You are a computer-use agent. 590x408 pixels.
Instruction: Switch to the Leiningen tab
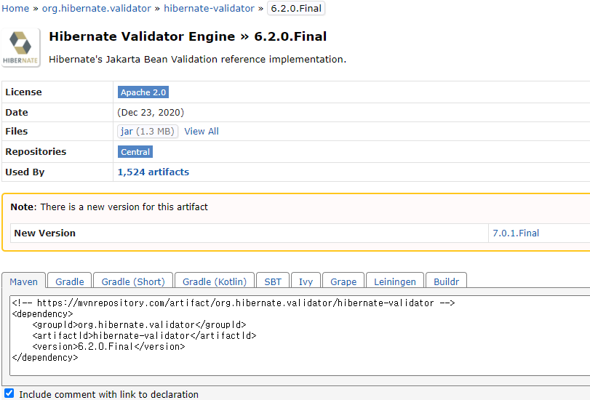click(395, 281)
